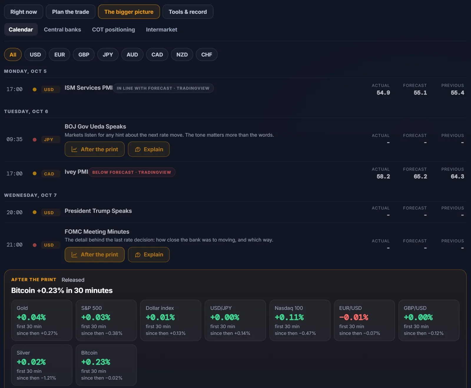
Task: Select the Bitcoin reaction card
Action: [106, 365]
